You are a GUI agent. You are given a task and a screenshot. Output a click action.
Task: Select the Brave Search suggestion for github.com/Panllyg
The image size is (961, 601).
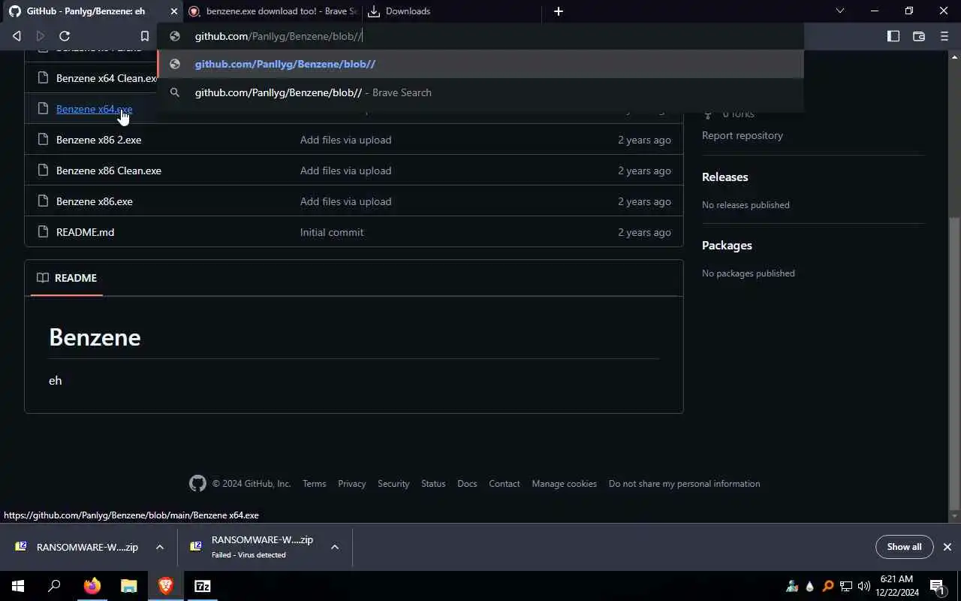tap(480, 92)
